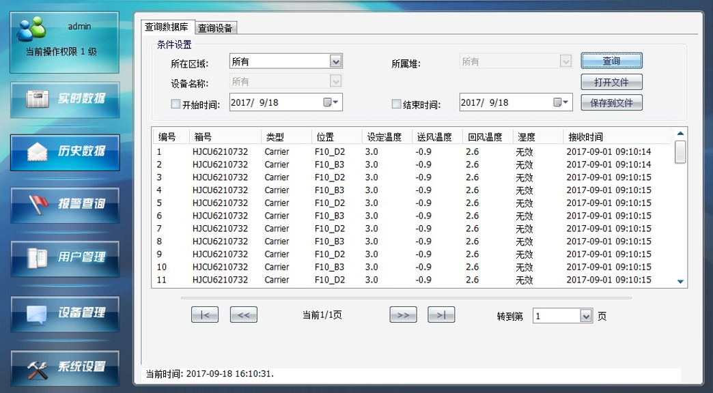
Task: Open the 实时数据 real-time data section
Action: point(65,100)
